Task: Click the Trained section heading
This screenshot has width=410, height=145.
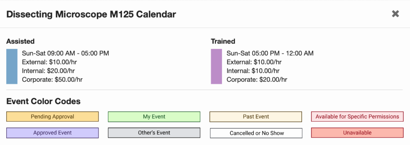Action: pyautogui.click(x=223, y=41)
